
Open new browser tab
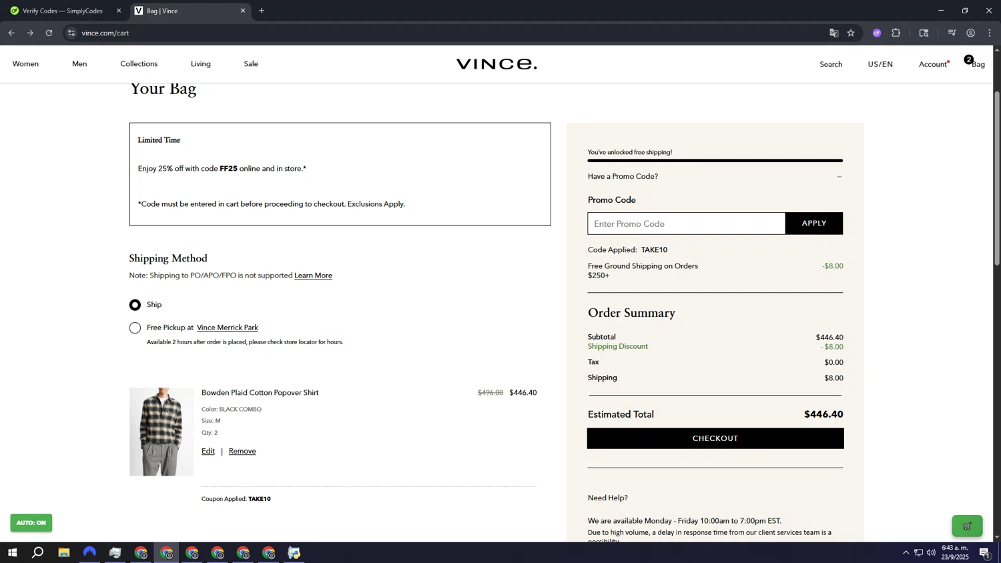coord(262,11)
